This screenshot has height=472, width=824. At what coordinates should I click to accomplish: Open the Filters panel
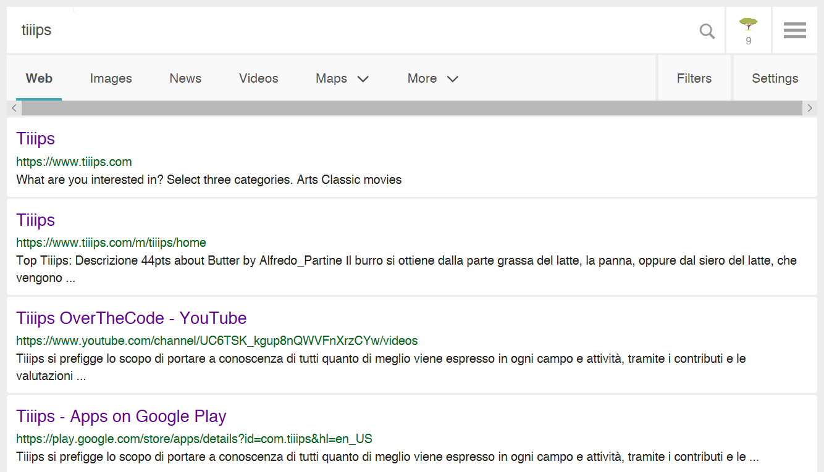click(x=694, y=78)
